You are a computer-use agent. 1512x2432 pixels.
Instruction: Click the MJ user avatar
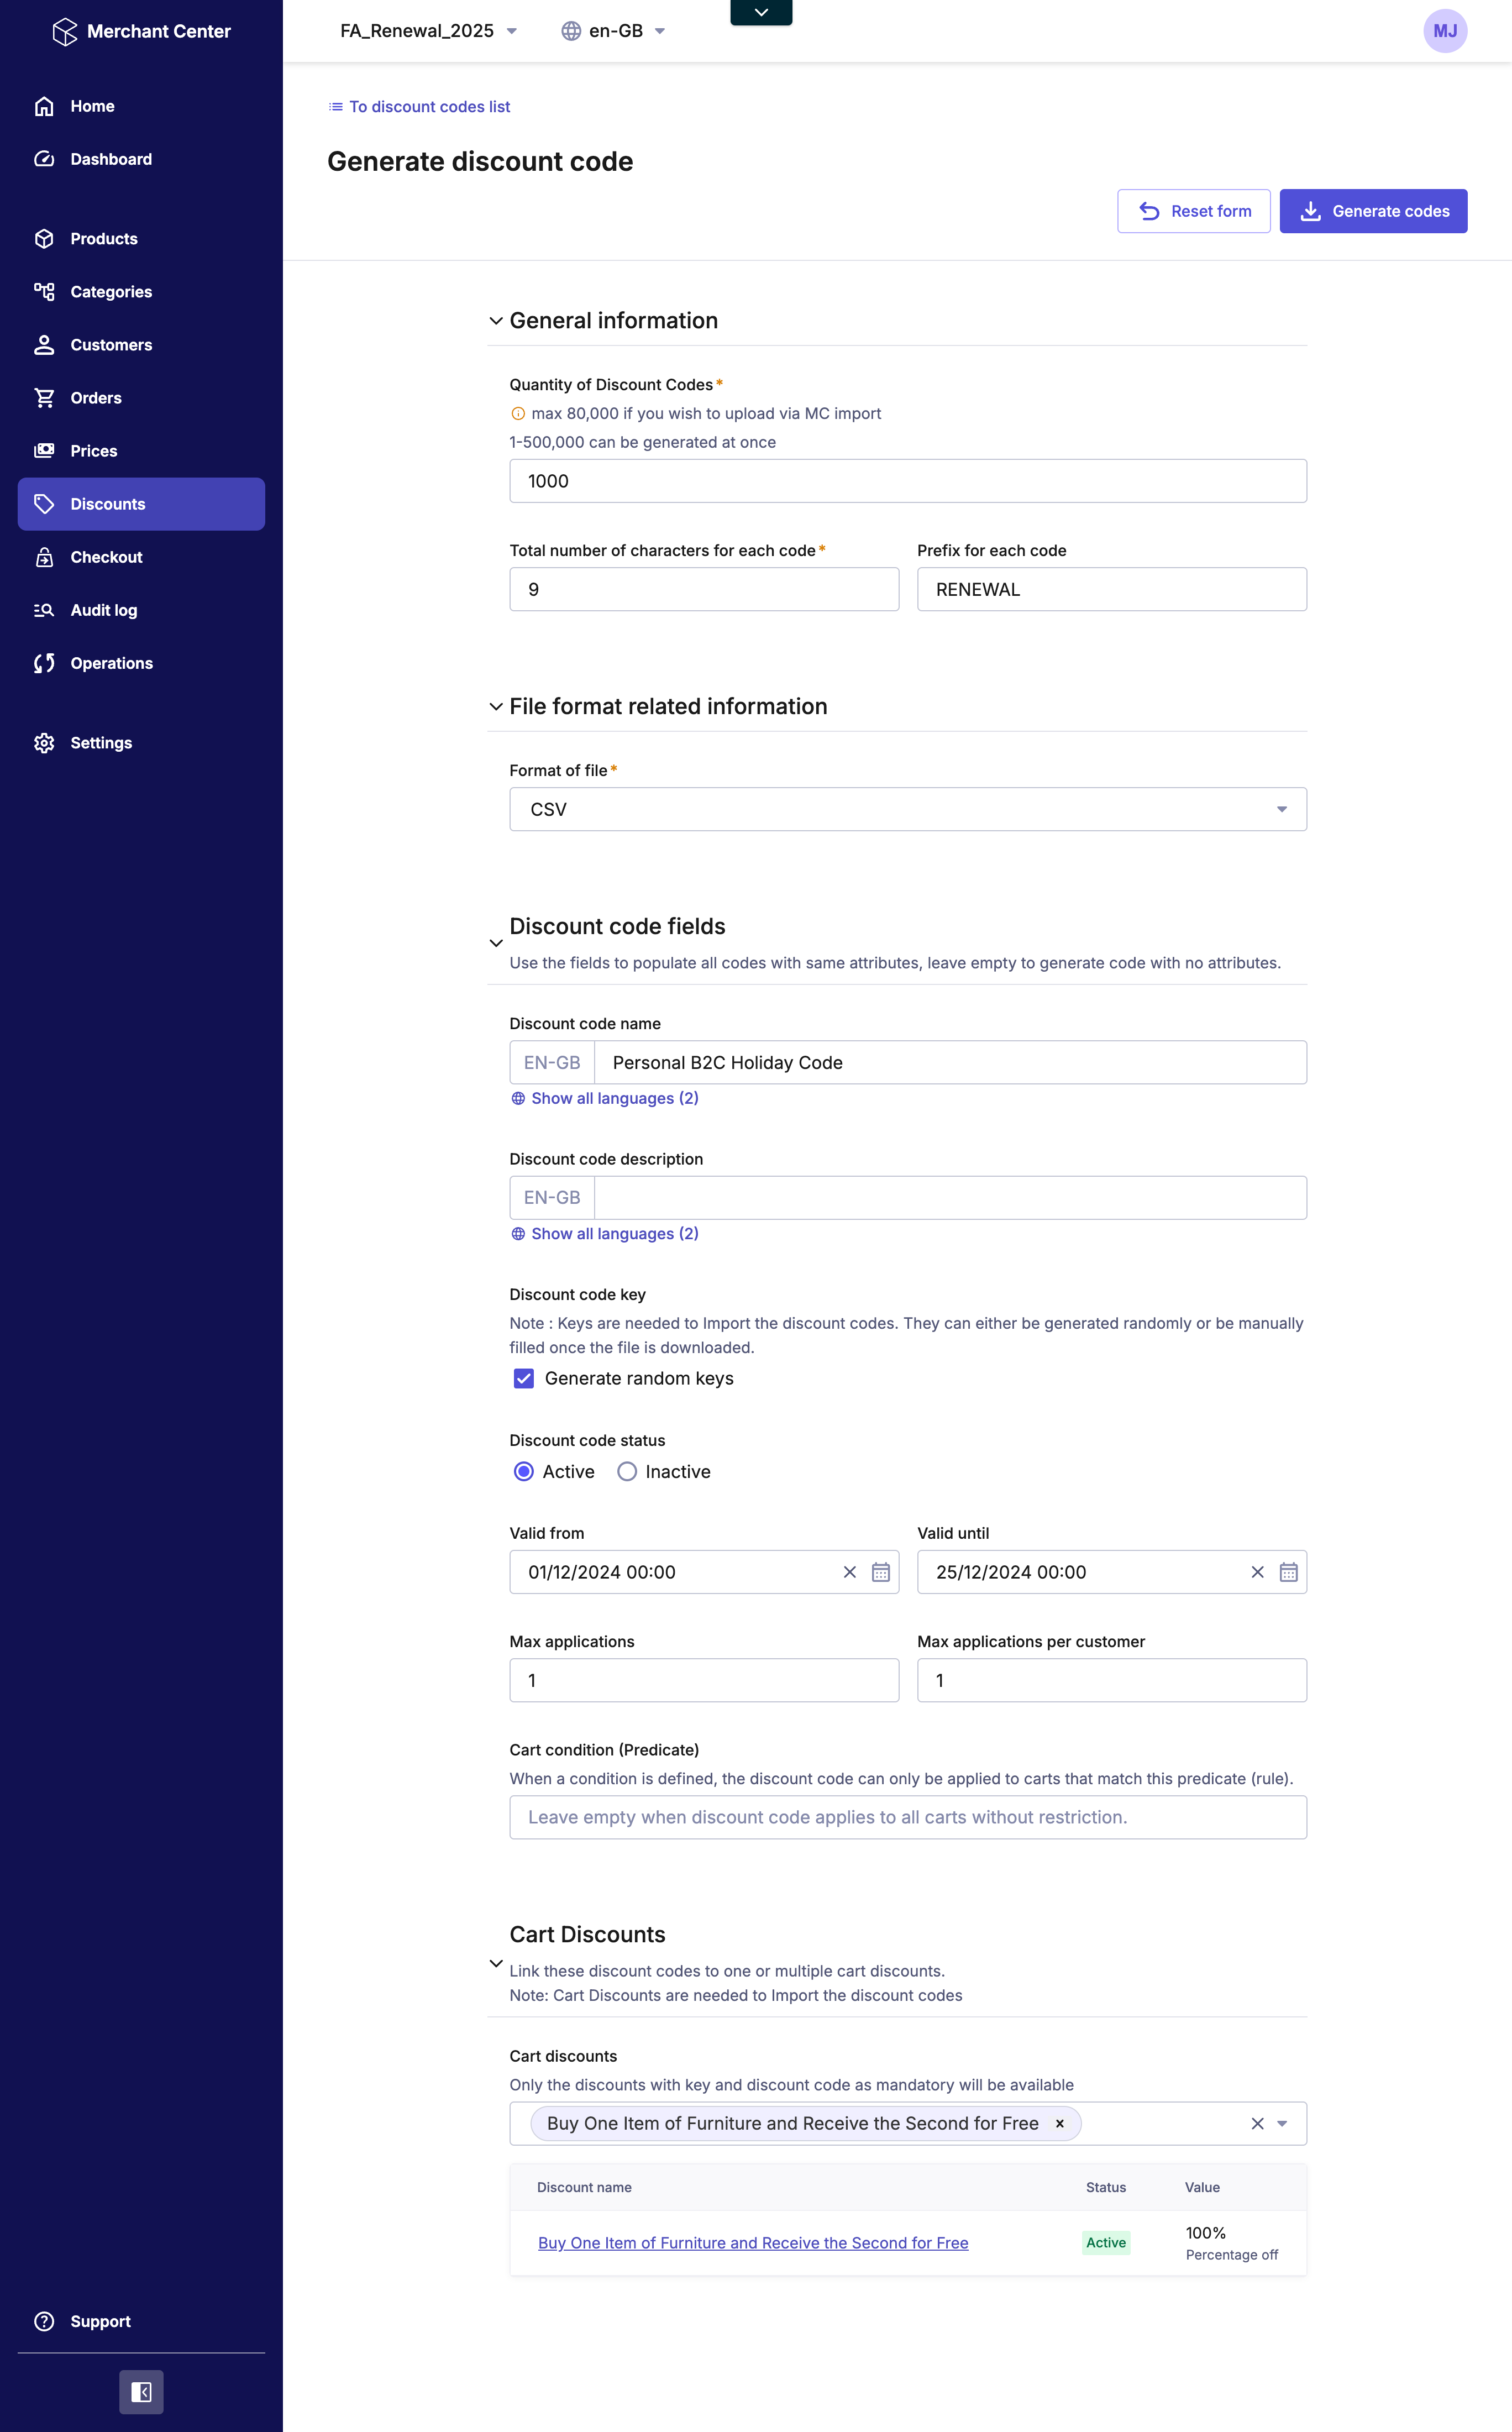tap(1444, 31)
